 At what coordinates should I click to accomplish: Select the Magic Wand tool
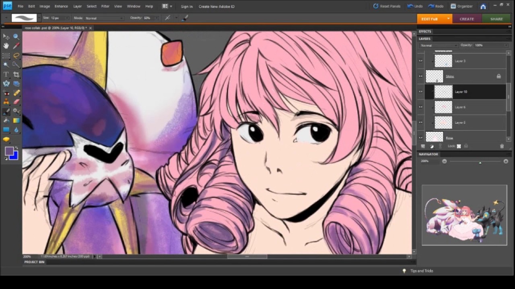6,65
